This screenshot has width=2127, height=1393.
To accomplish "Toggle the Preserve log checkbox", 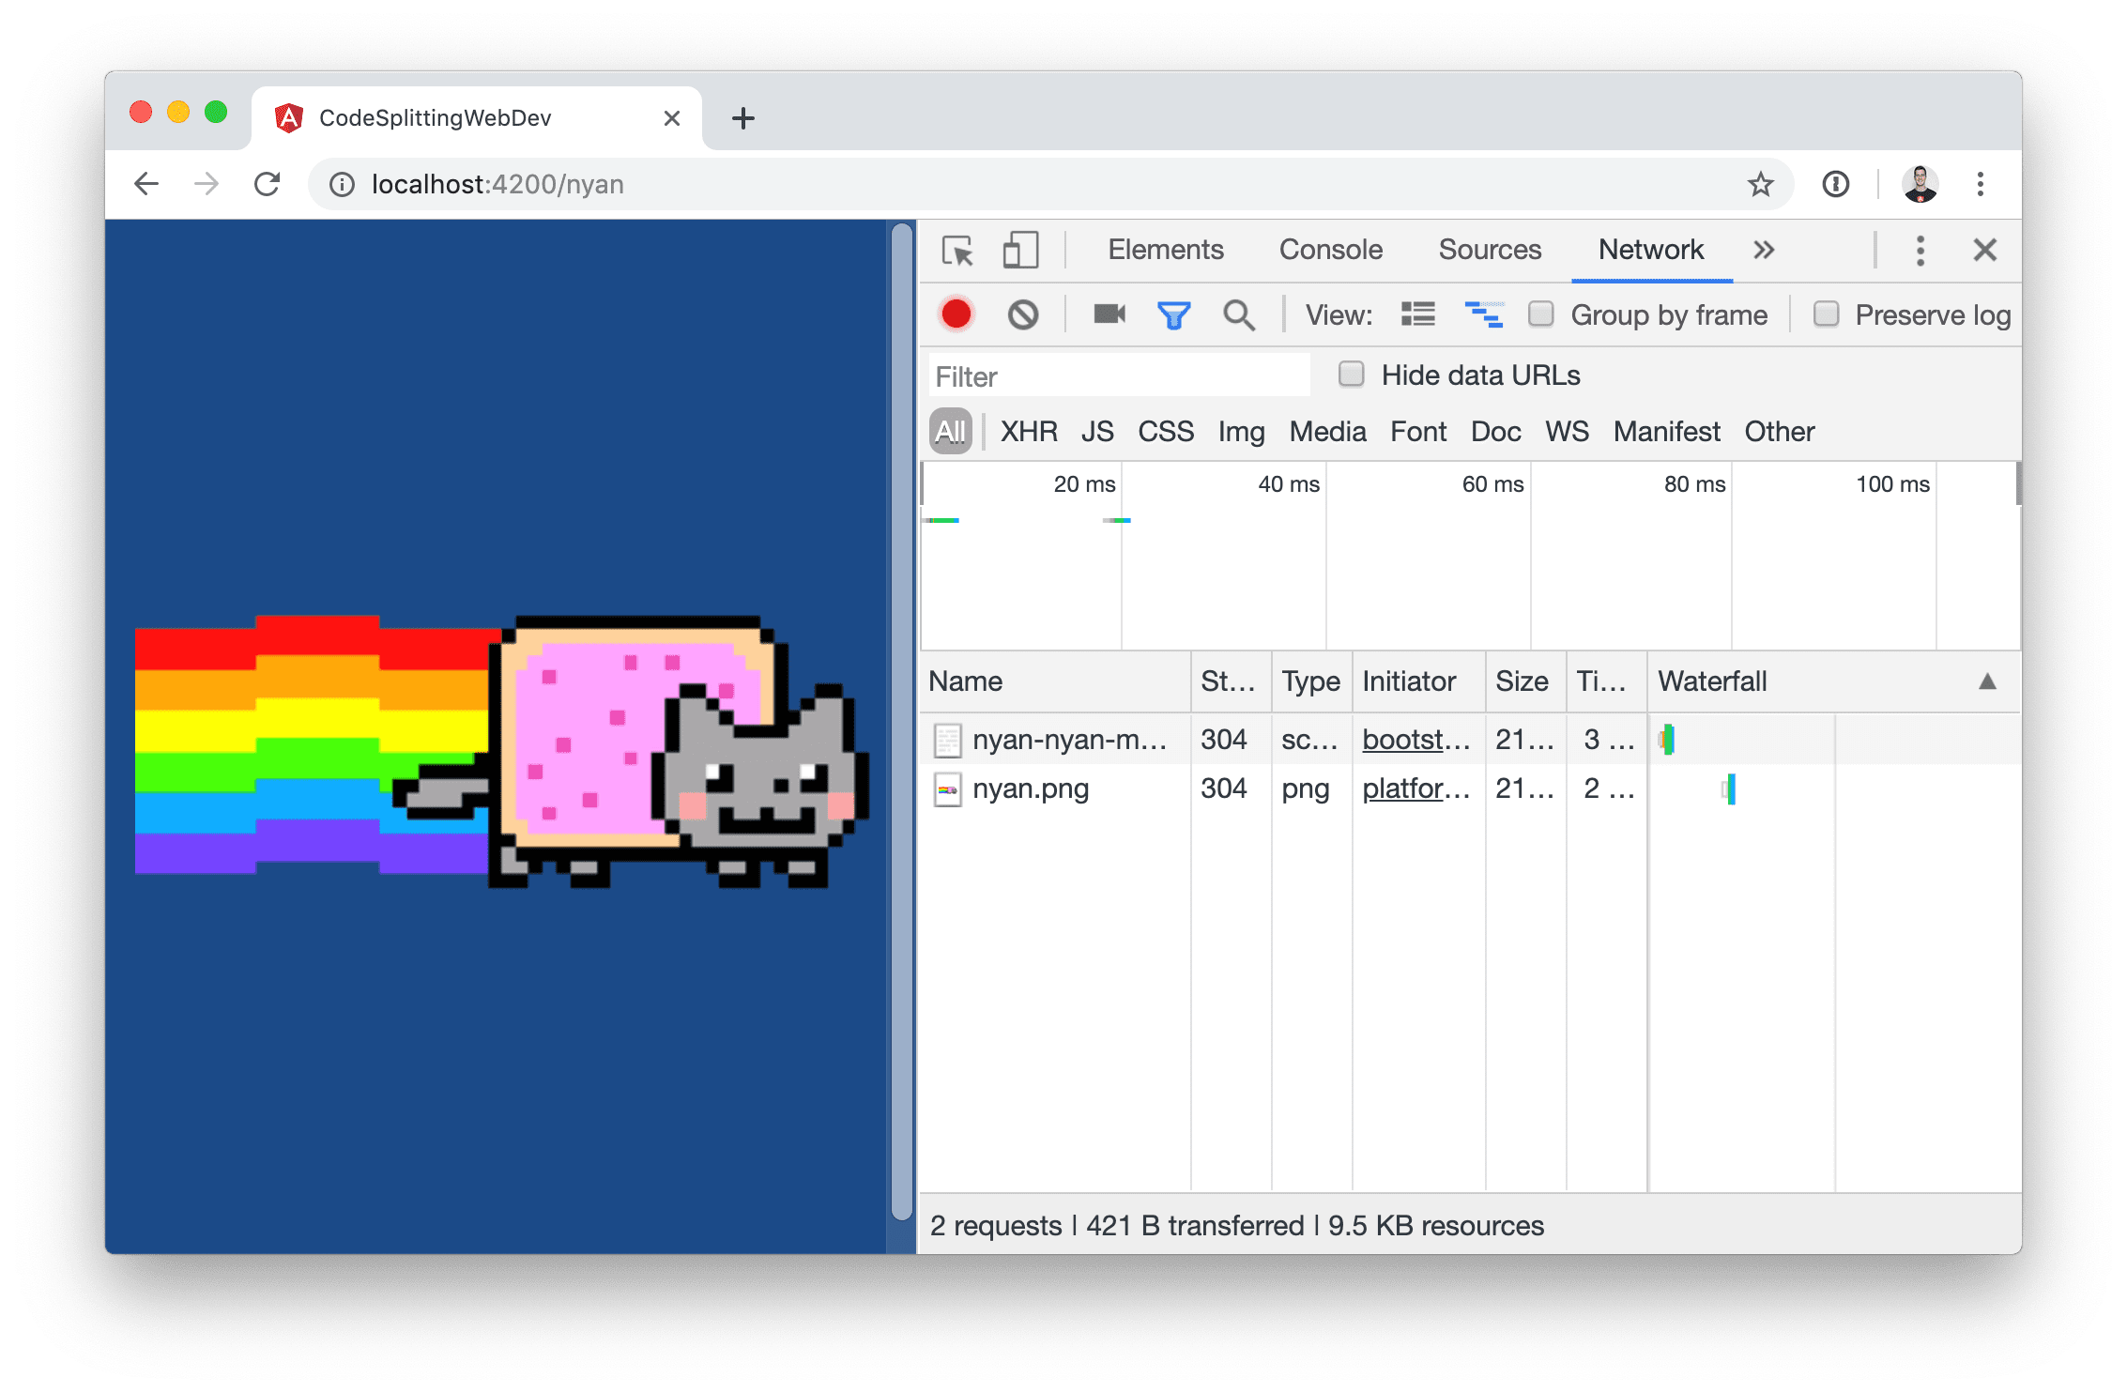I will point(1822,315).
